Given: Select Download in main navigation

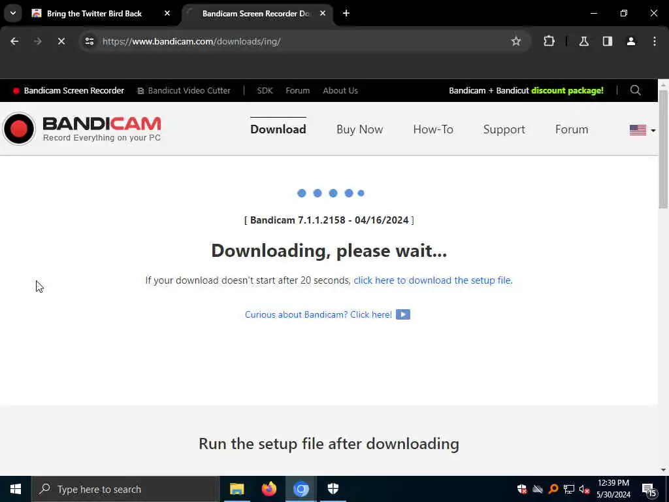Looking at the screenshot, I should point(278,129).
